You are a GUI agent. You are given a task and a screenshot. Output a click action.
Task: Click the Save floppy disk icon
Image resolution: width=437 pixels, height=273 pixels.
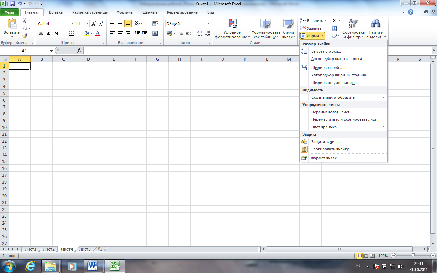coord(12,4)
